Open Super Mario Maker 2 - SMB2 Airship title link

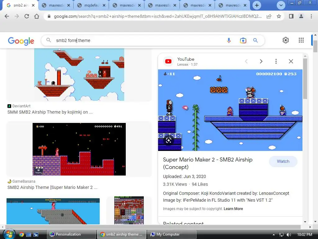pyautogui.click(x=208, y=163)
